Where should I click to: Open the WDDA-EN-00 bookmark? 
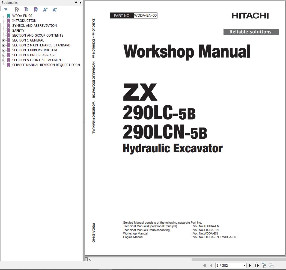tap(22, 16)
